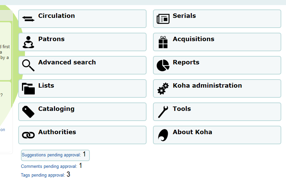Click the Tools wrench icon
Screen dimensions: 286x182
click(163, 112)
